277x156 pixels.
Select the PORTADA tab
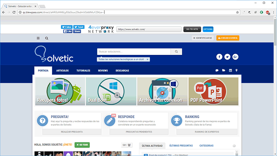point(43,70)
